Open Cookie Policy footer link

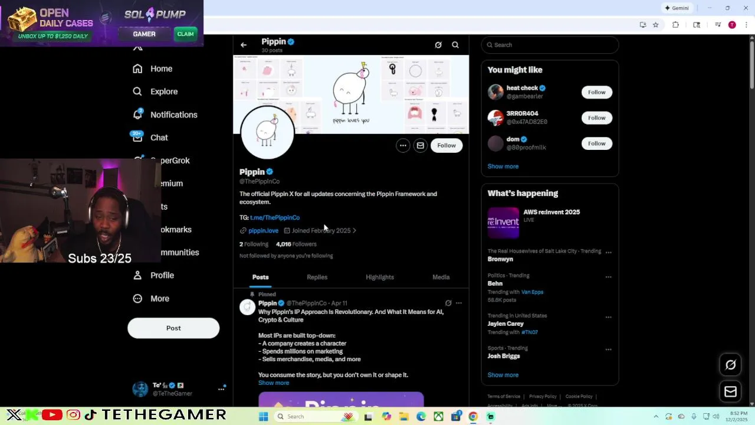coord(579,397)
